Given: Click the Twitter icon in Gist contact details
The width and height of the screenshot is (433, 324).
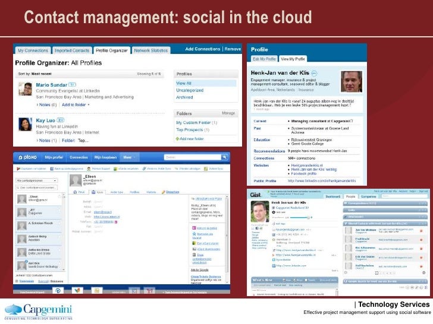Looking at the screenshot, I should pos(274,260).
